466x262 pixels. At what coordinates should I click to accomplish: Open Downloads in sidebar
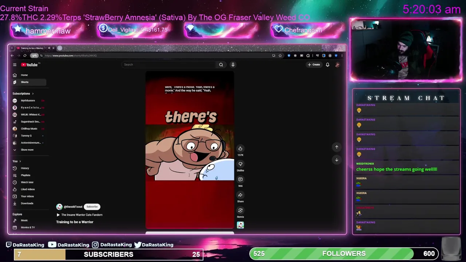[28, 203]
